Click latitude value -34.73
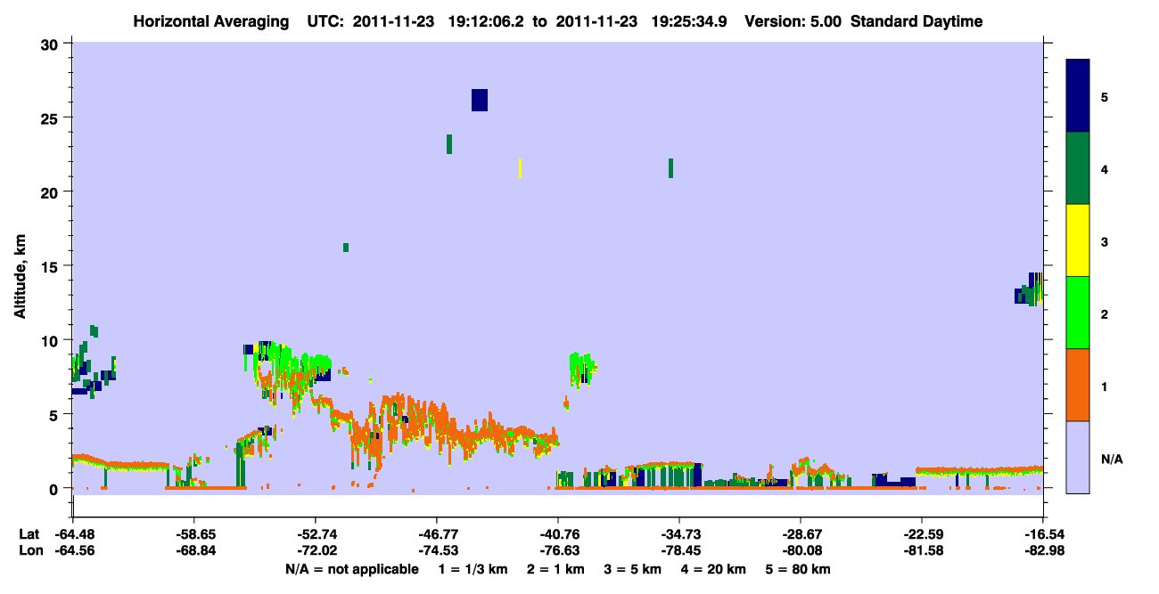The width and height of the screenshot is (1159, 594). 679,534
